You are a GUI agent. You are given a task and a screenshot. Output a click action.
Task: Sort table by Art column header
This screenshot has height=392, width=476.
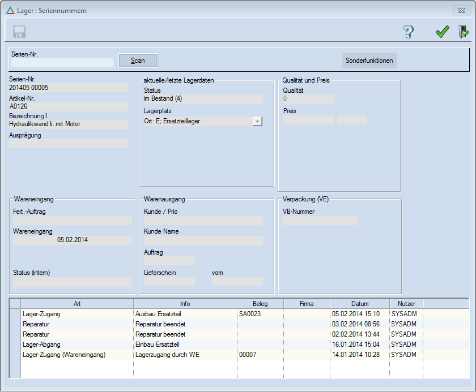(x=77, y=304)
